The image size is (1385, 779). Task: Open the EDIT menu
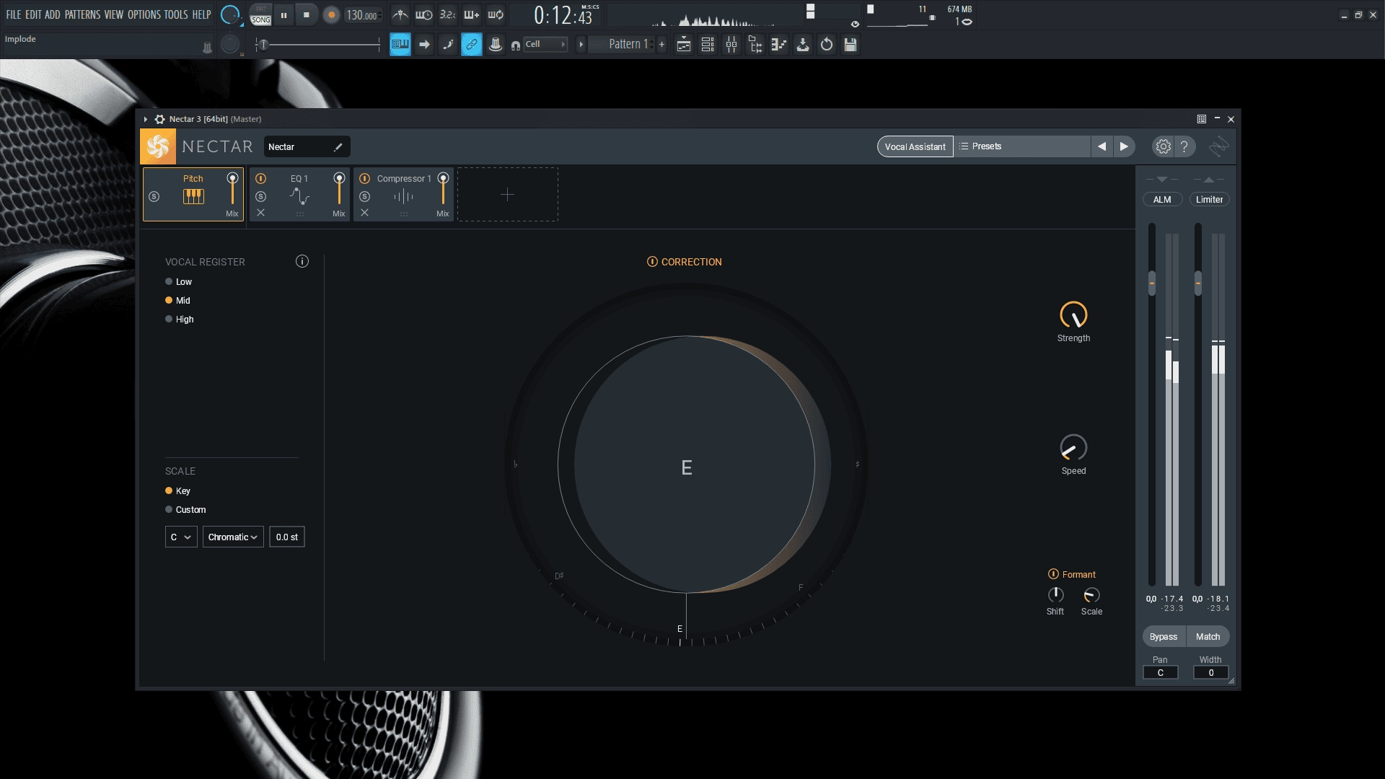click(33, 14)
